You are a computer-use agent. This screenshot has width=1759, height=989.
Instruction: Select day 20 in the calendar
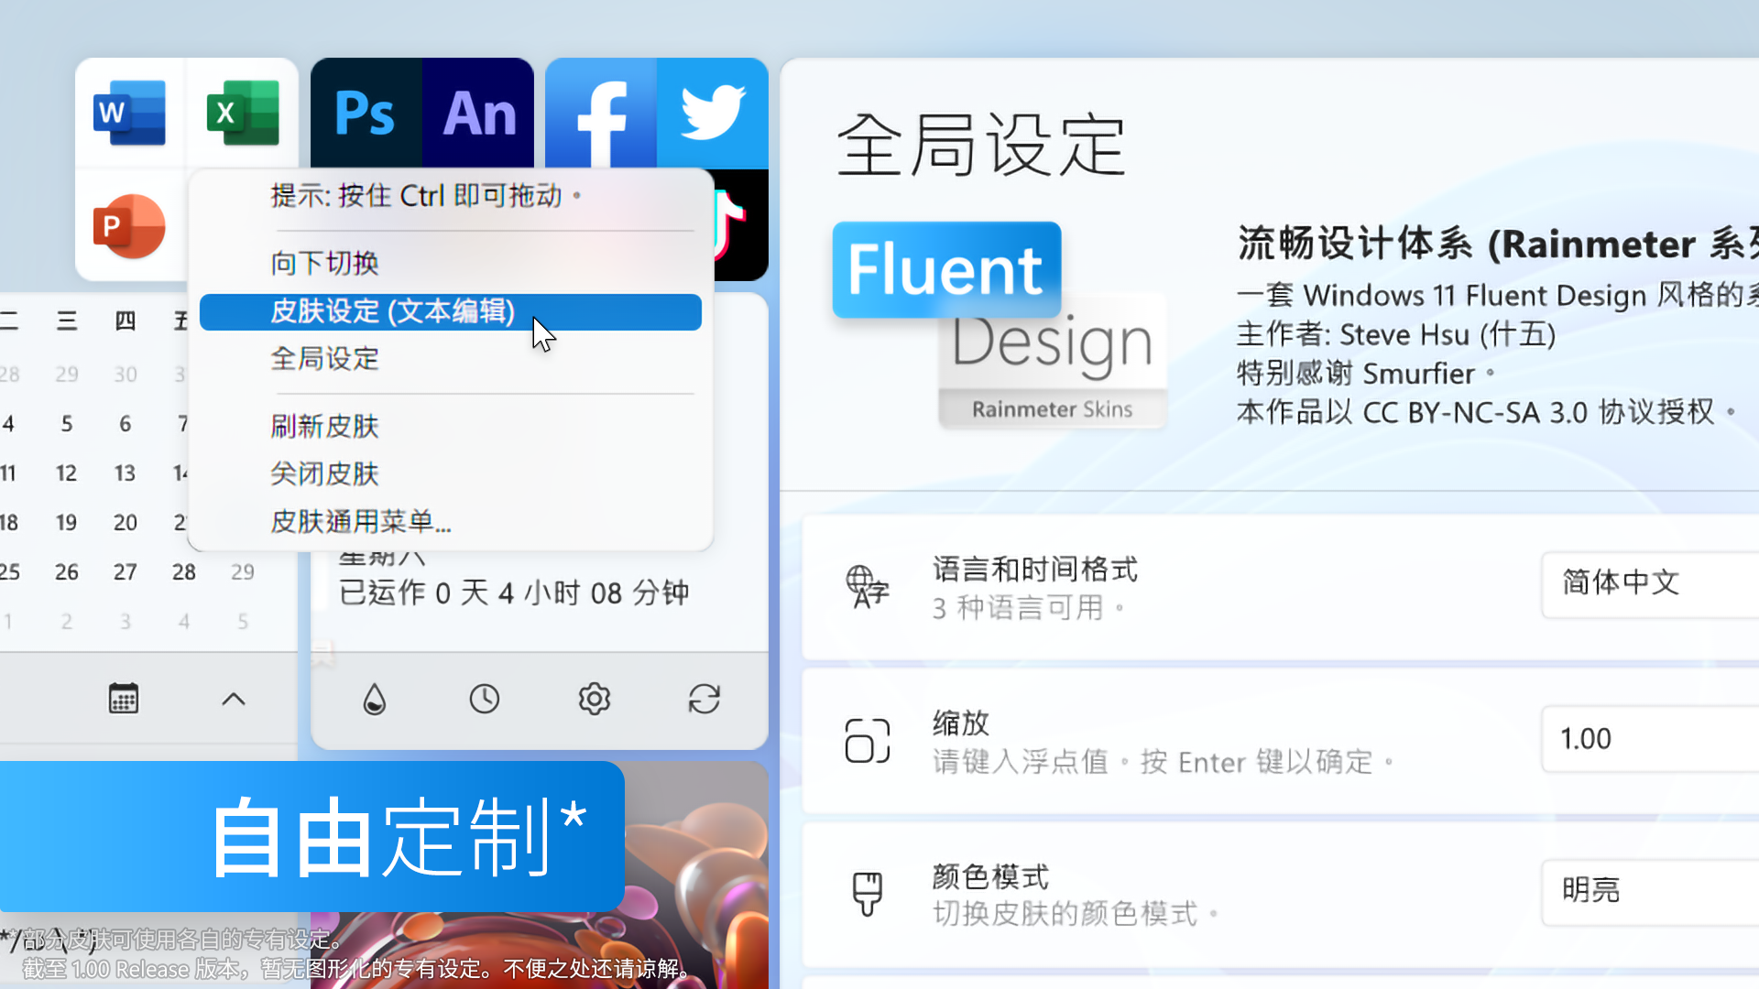pyautogui.click(x=126, y=523)
